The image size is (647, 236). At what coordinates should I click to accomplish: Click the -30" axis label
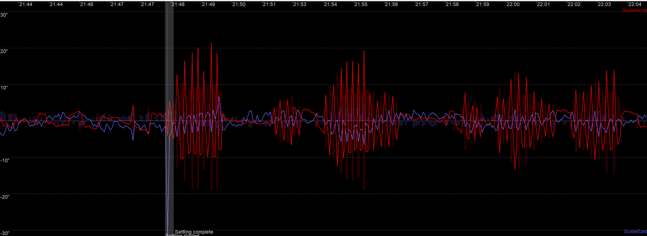pos(5,233)
